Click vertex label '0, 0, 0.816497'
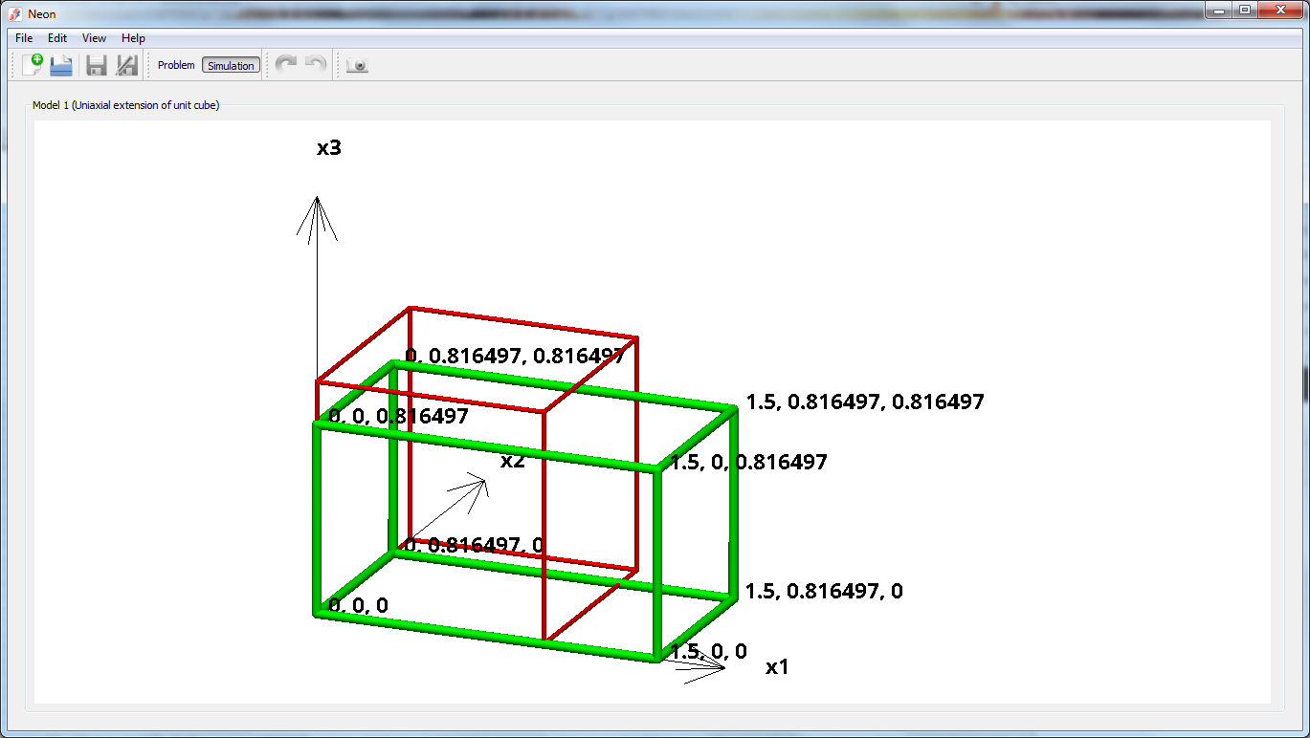 (x=399, y=417)
